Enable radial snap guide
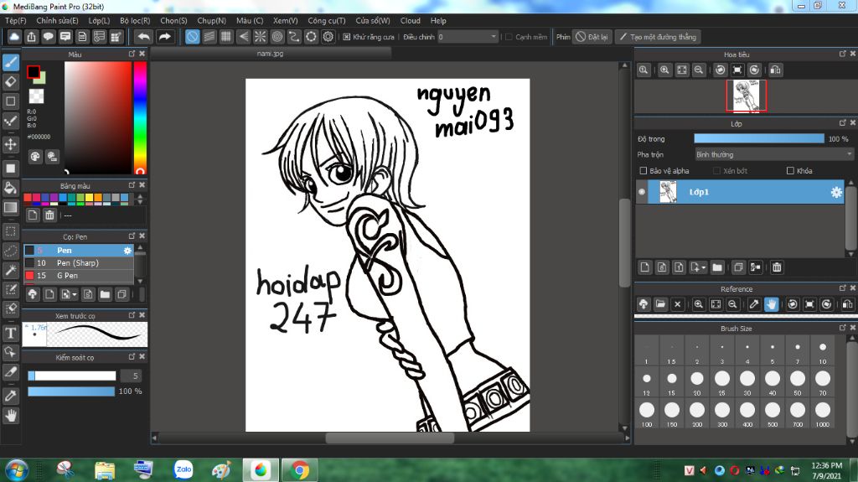858x482 pixels. coord(260,37)
